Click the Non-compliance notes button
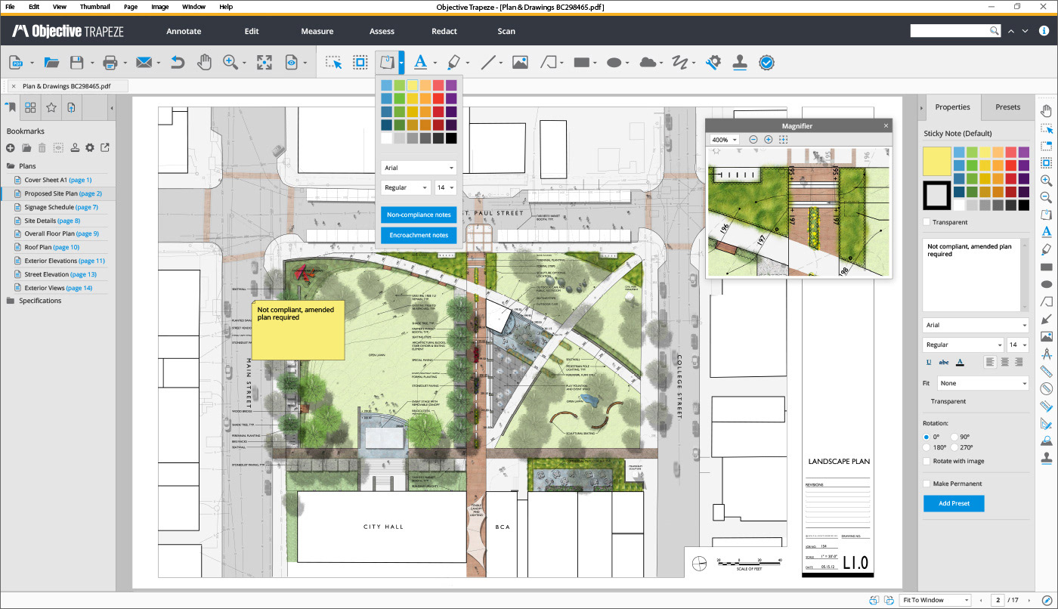The width and height of the screenshot is (1058, 609). [x=419, y=215]
